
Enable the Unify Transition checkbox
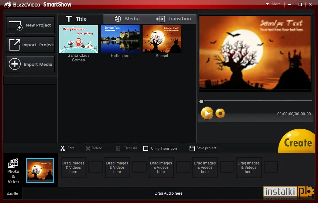[146, 148]
